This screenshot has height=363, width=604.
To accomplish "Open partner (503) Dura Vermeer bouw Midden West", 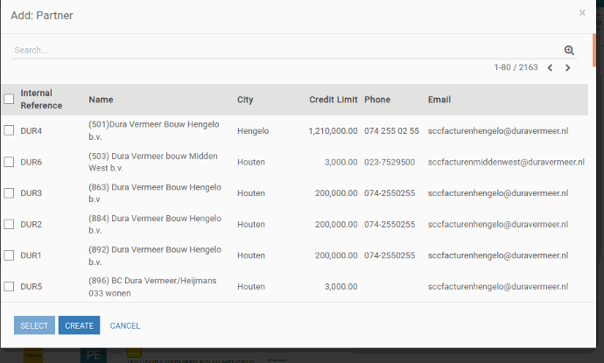I will tap(153, 162).
